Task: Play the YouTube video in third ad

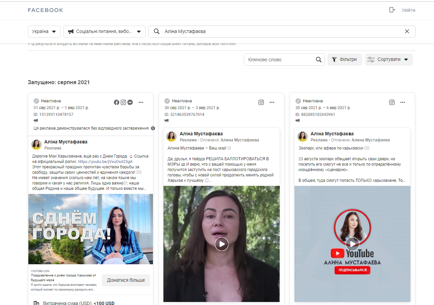Action: (x=352, y=244)
